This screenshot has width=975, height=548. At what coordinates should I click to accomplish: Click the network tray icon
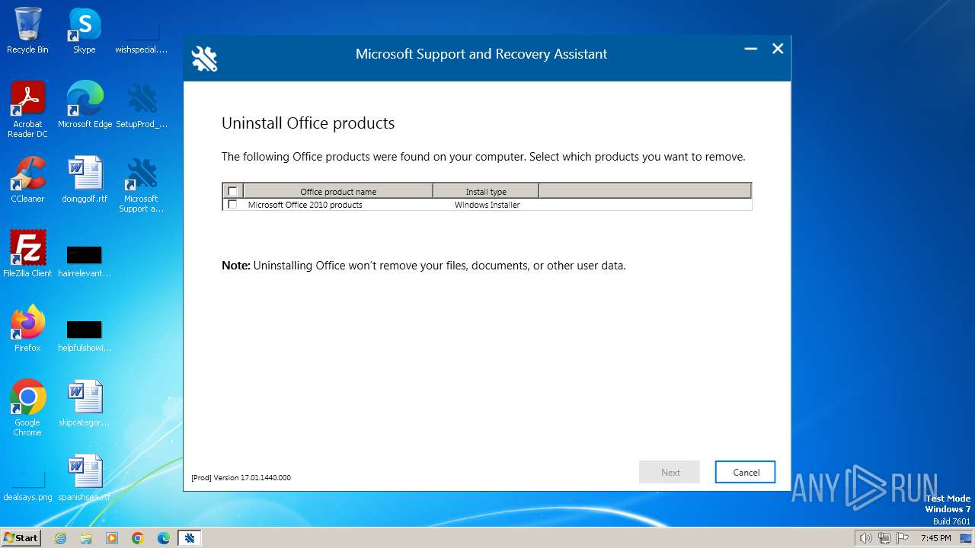[x=884, y=538]
